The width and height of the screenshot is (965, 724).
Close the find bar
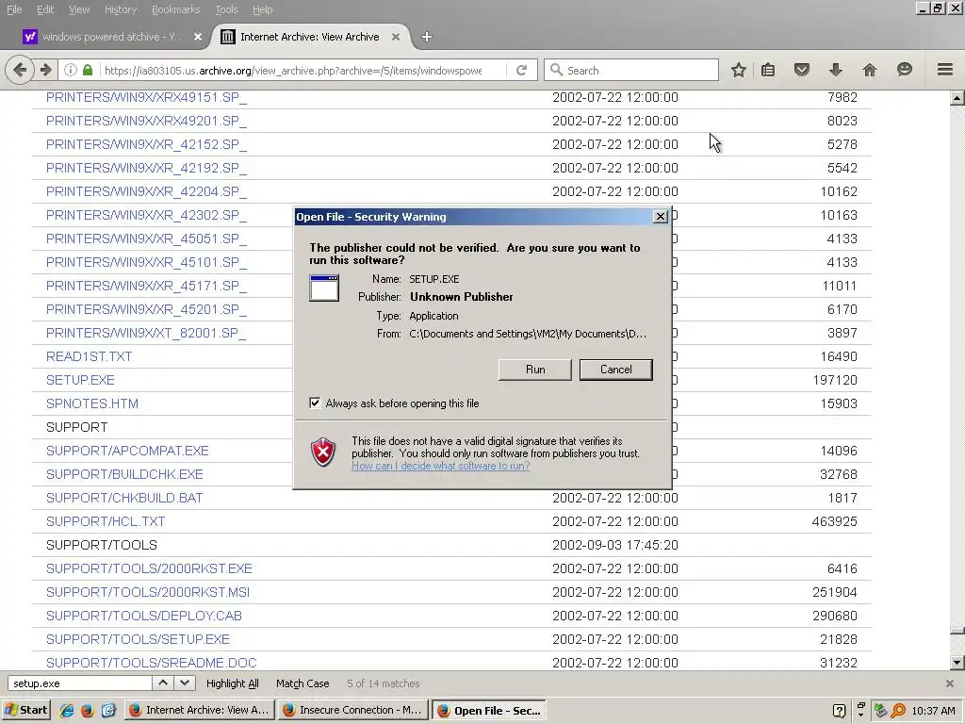point(950,683)
